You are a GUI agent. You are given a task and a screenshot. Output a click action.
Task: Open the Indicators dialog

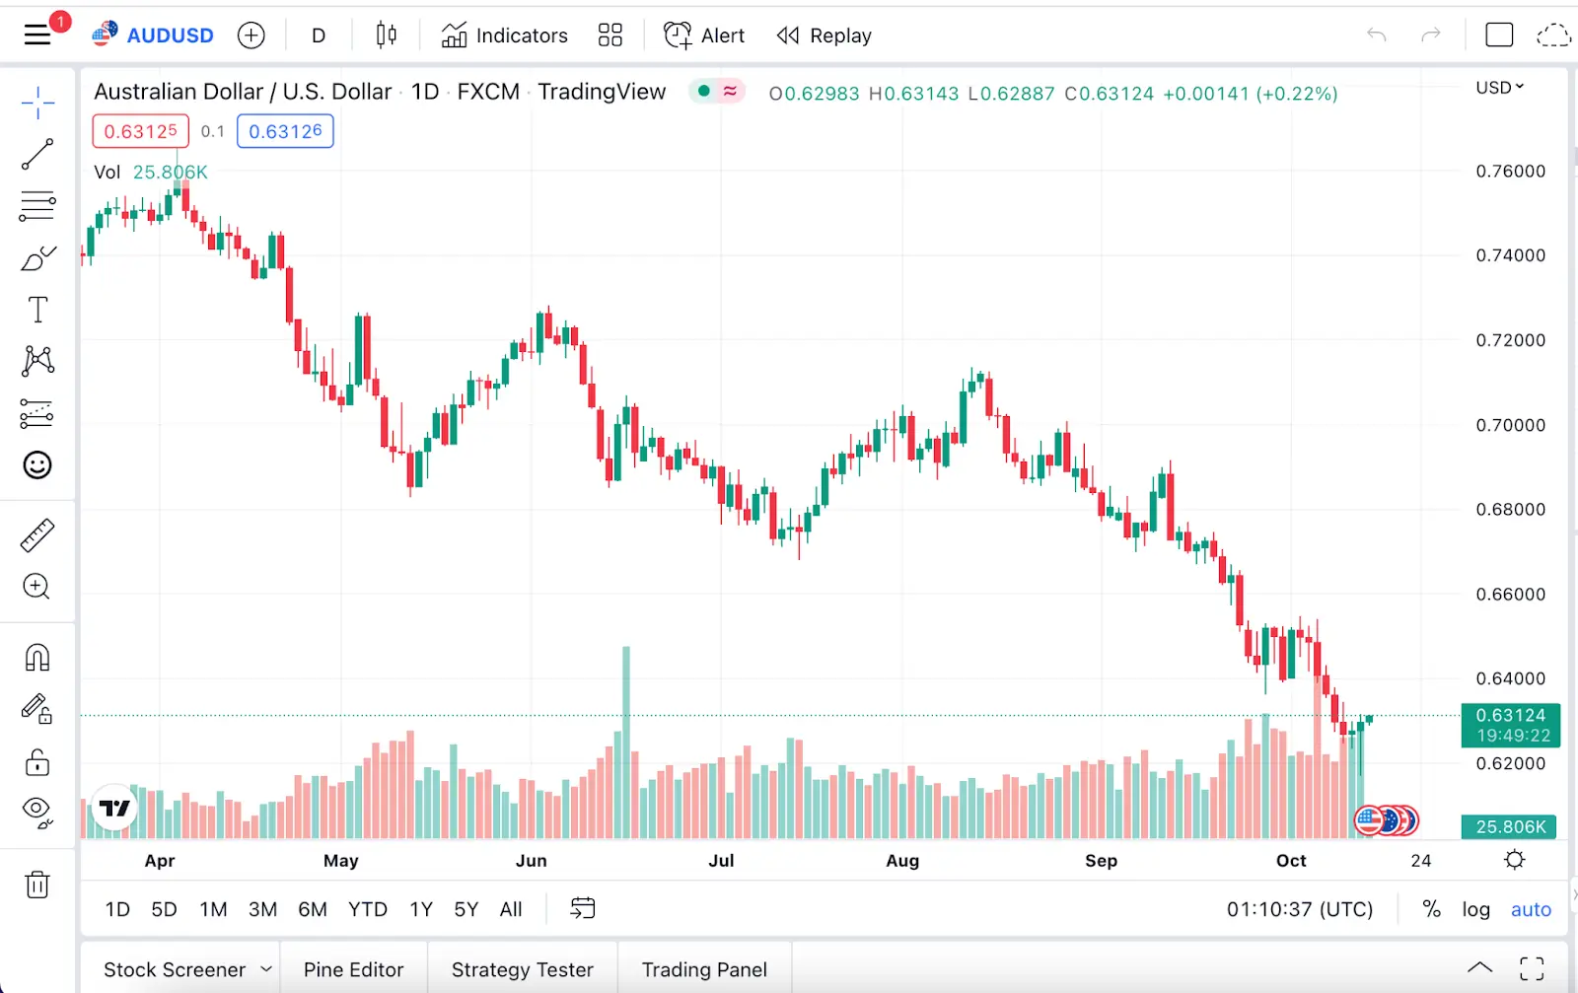tap(504, 35)
